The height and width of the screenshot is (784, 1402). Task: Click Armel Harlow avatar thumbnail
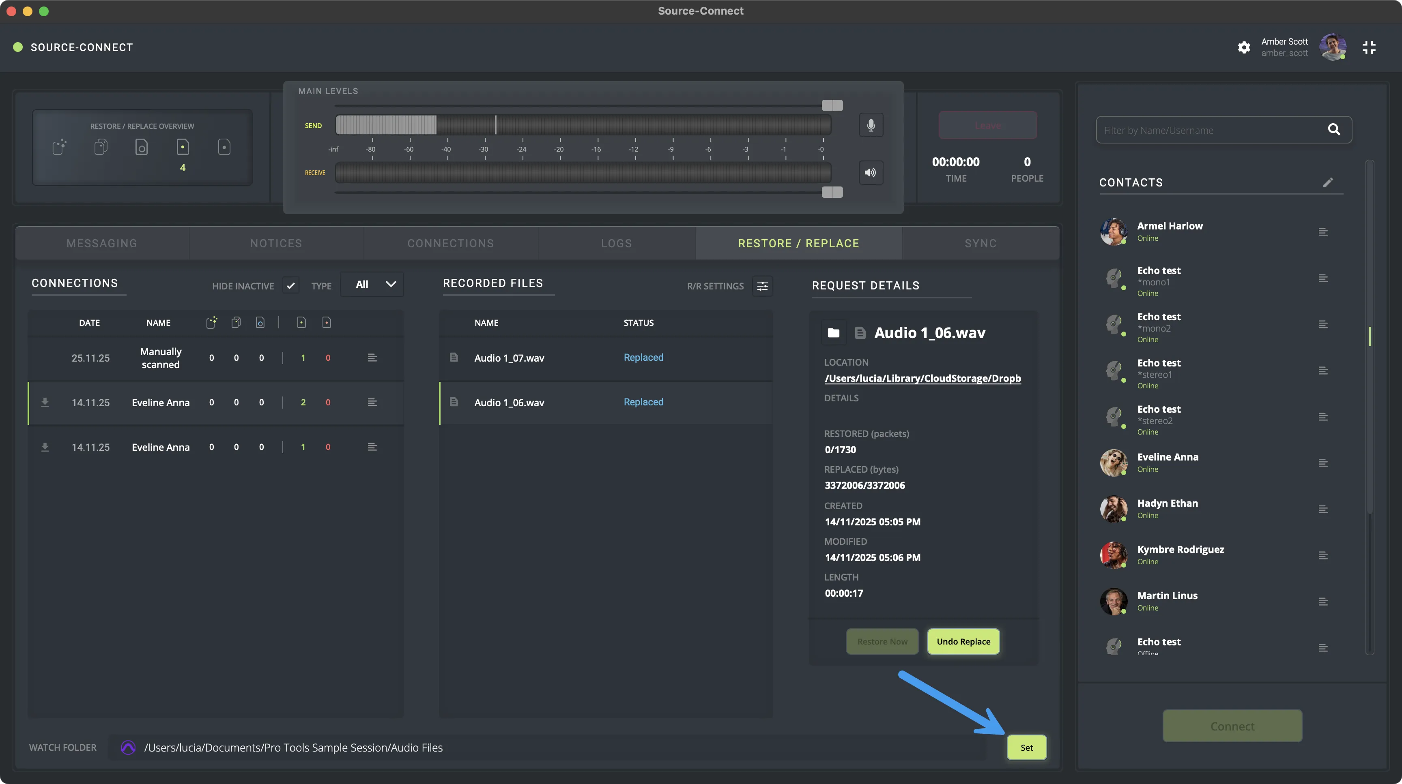(1114, 232)
